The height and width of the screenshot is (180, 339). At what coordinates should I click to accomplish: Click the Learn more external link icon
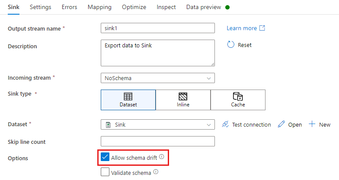262,28
